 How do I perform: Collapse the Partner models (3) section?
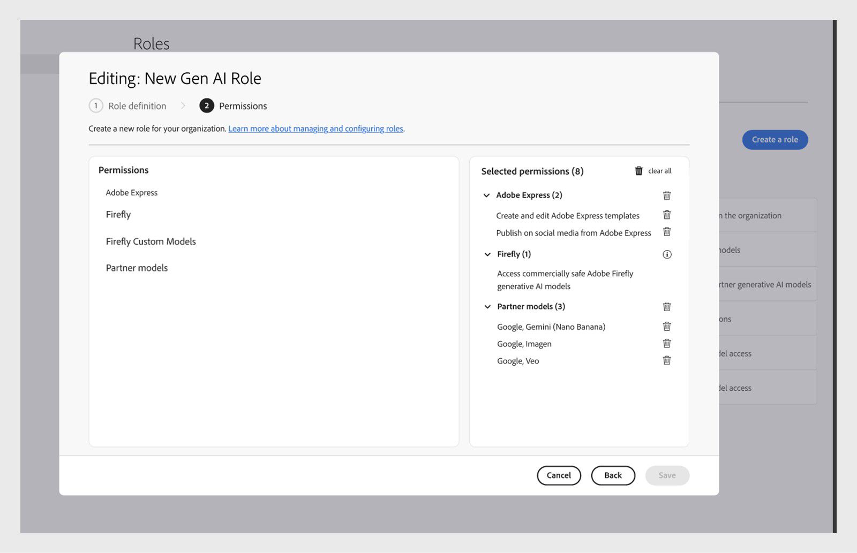pyautogui.click(x=487, y=307)
